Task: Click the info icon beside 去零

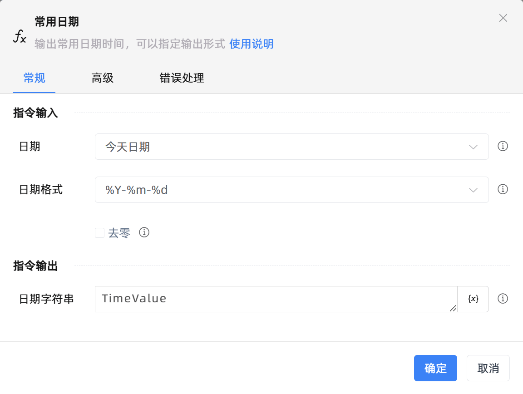Action: click(144, 232)
